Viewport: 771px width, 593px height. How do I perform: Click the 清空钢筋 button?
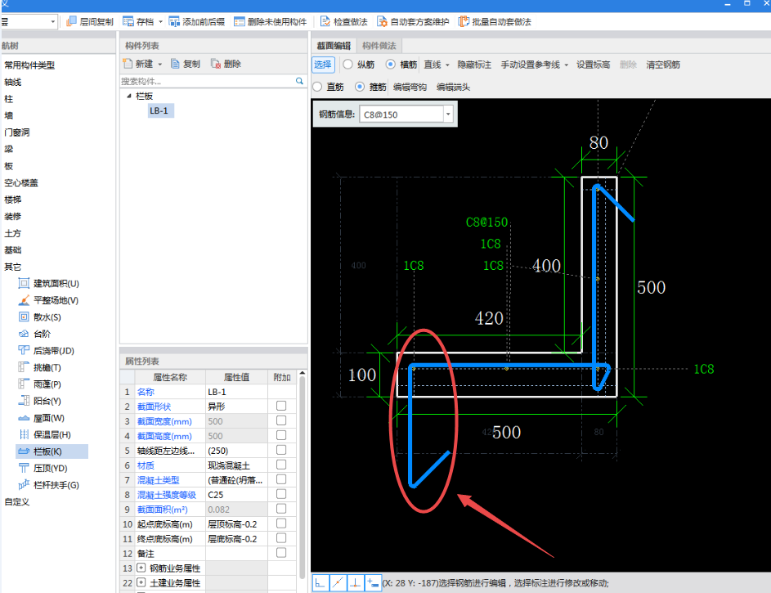pyautogui.click(x=663, y=65)
